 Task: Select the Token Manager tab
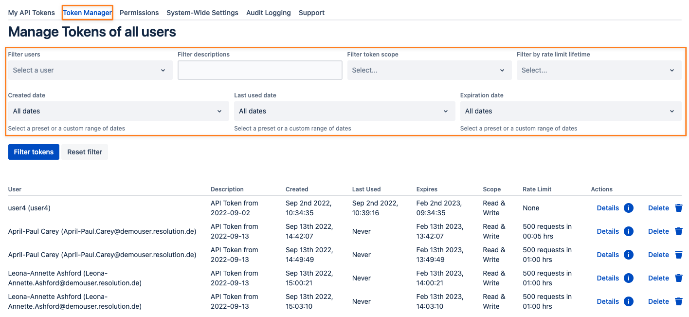pos(88,13)
